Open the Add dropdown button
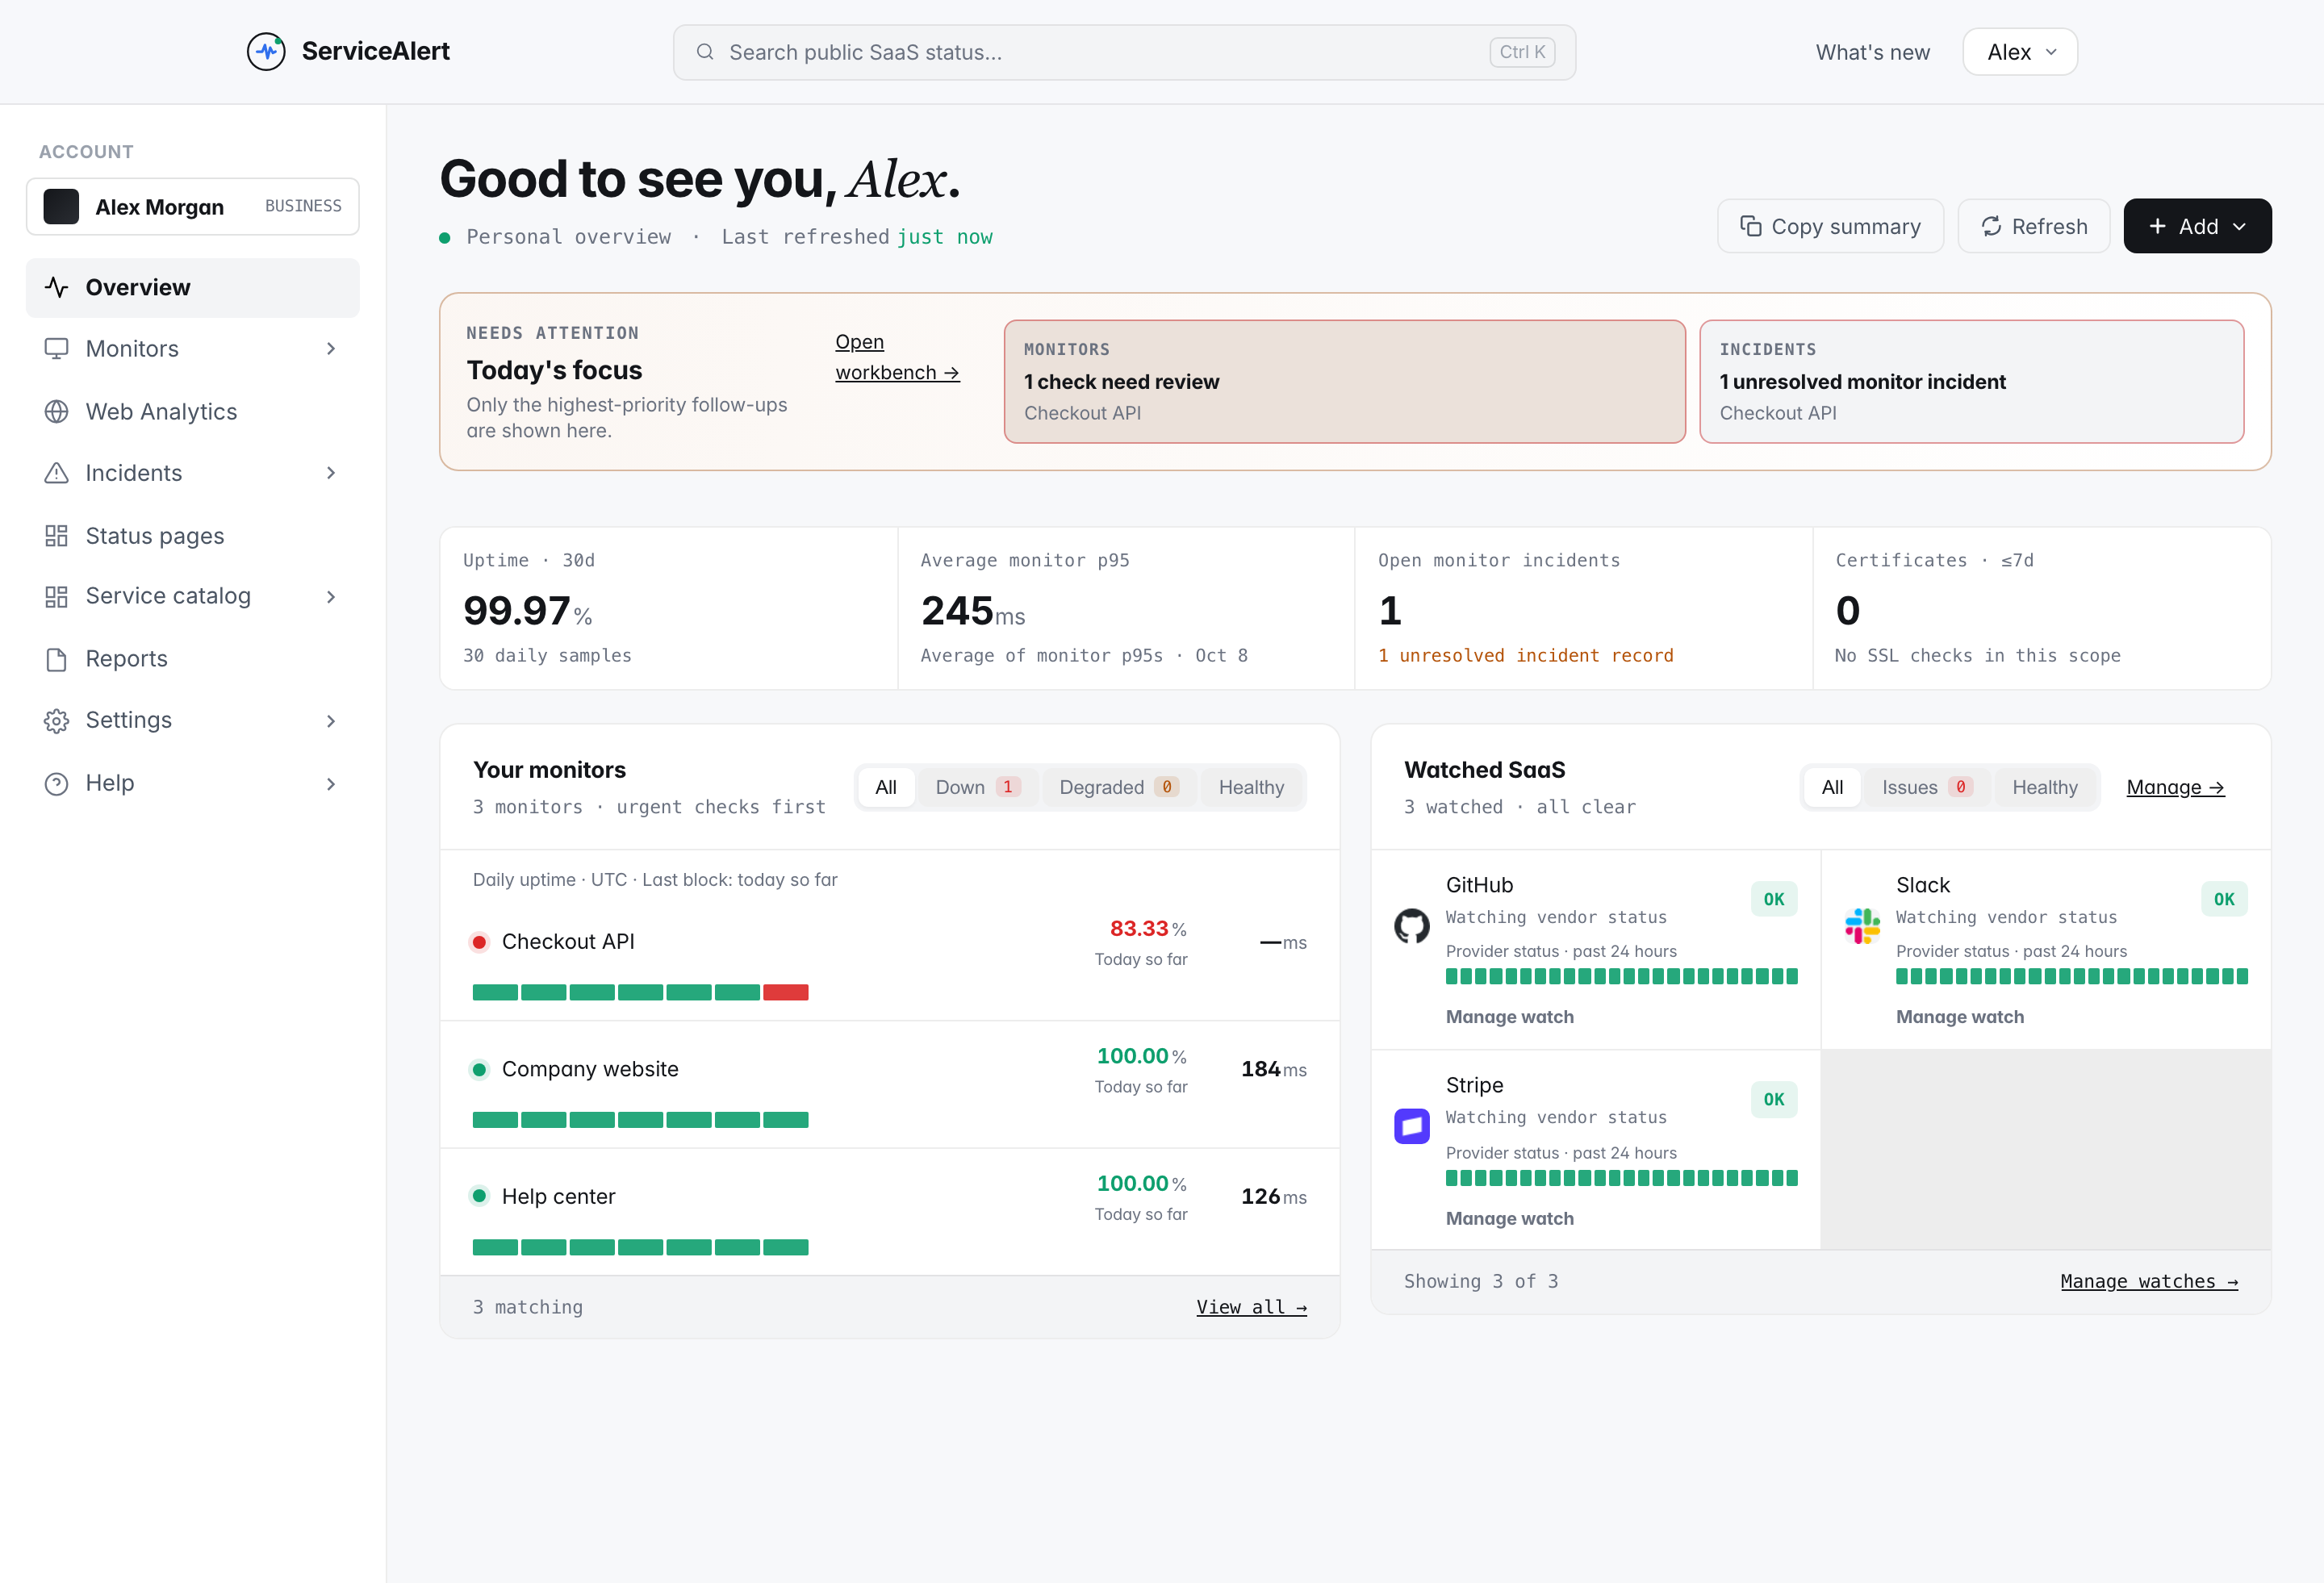 coord(2197,226)
